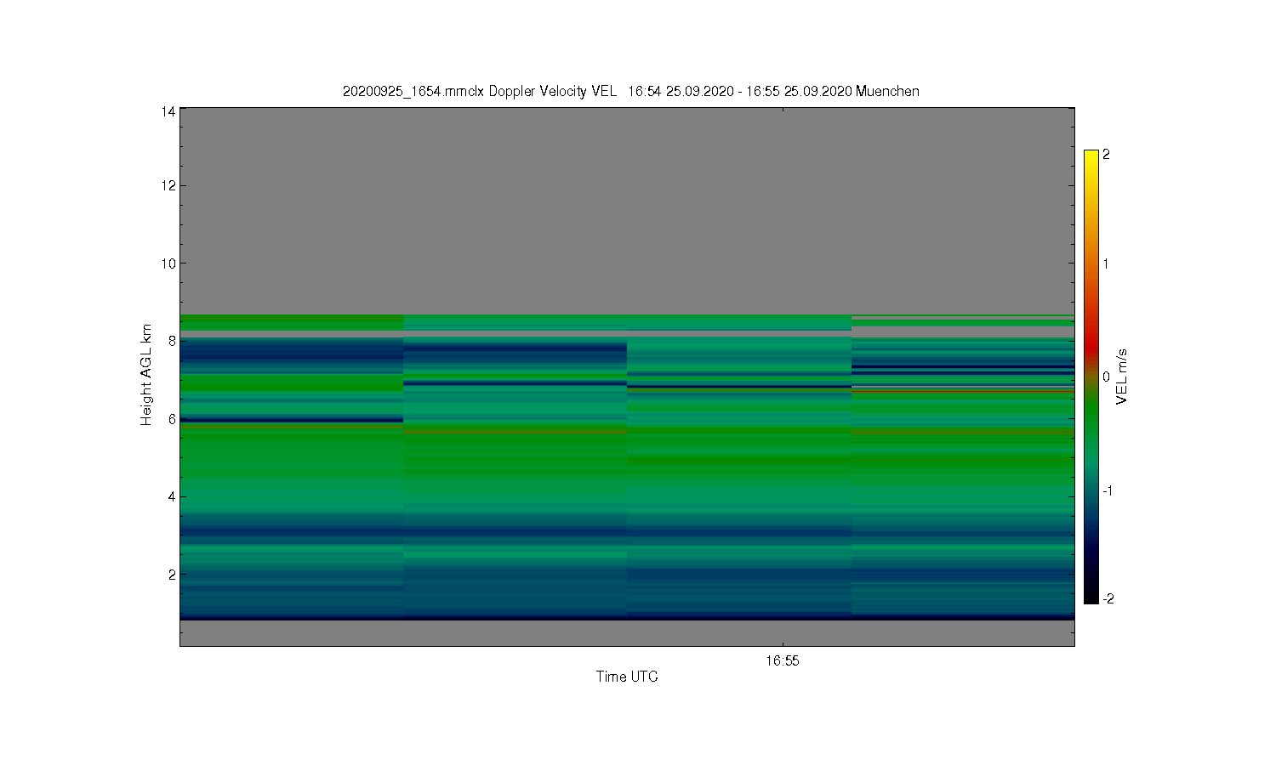Click the 16:55 time tick label
The image size is (1276, 765).
783,660
